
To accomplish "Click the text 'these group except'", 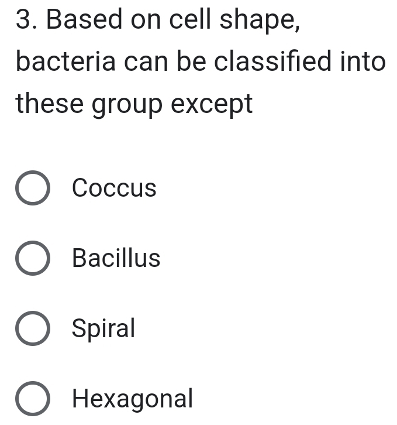I will click(x=134, y=105).
